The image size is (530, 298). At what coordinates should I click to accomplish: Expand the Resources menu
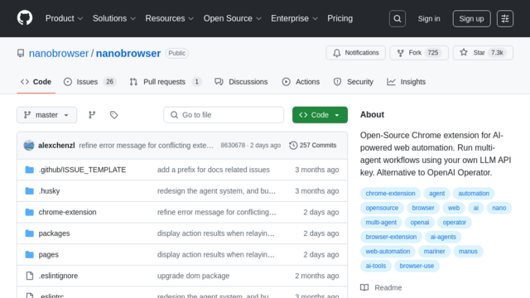tap(170, 18)
